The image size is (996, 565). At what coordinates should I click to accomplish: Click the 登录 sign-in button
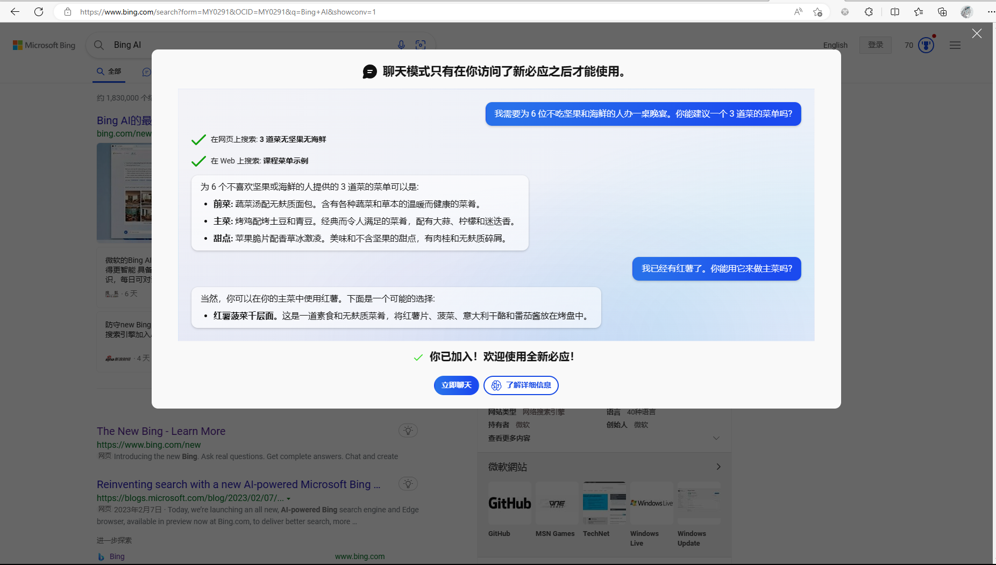click(876, 45)
